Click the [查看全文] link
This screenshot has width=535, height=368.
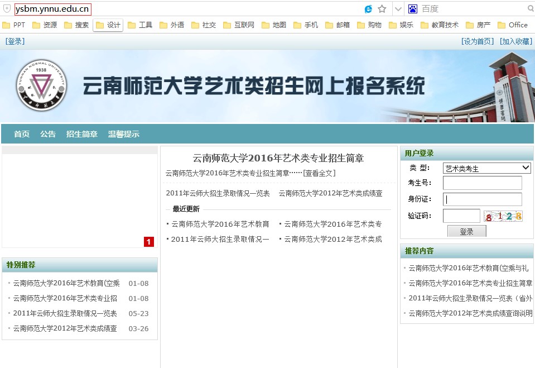pyautogui.click(x=319, y=173)
